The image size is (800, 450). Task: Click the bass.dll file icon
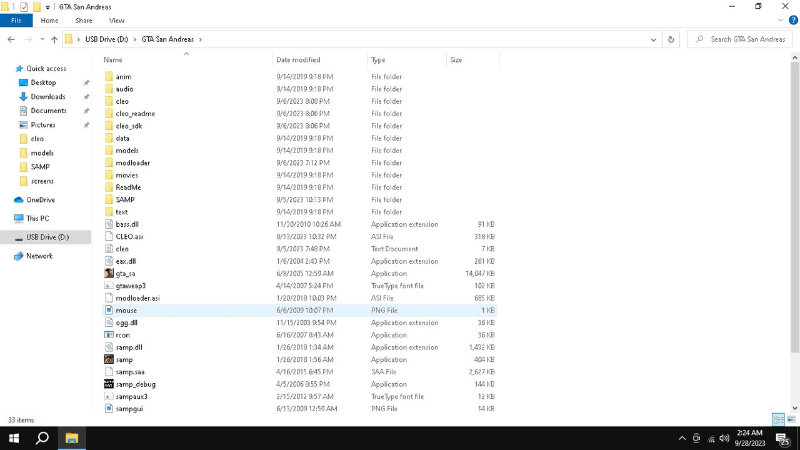(x=109, y=224)
